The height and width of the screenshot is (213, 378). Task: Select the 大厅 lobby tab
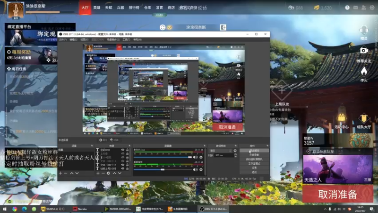pos(85,8)
